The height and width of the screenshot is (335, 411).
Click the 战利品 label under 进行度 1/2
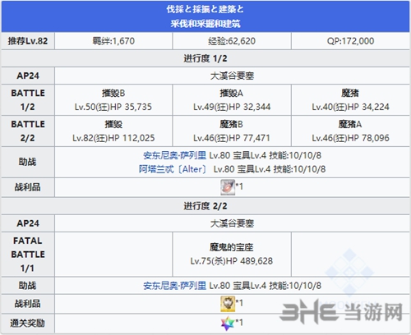pyautogui.click(x=28, y=187)
